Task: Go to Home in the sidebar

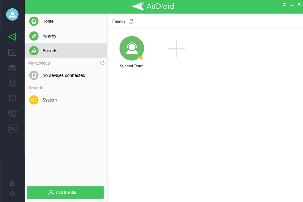Action: (x=66, y=21)
